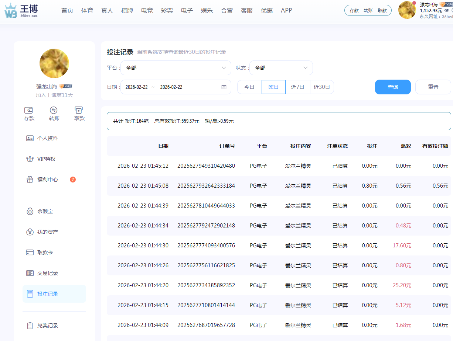
Task: Open 交易记录 transaction records in sidebar
Action: [x=48, y=273]
